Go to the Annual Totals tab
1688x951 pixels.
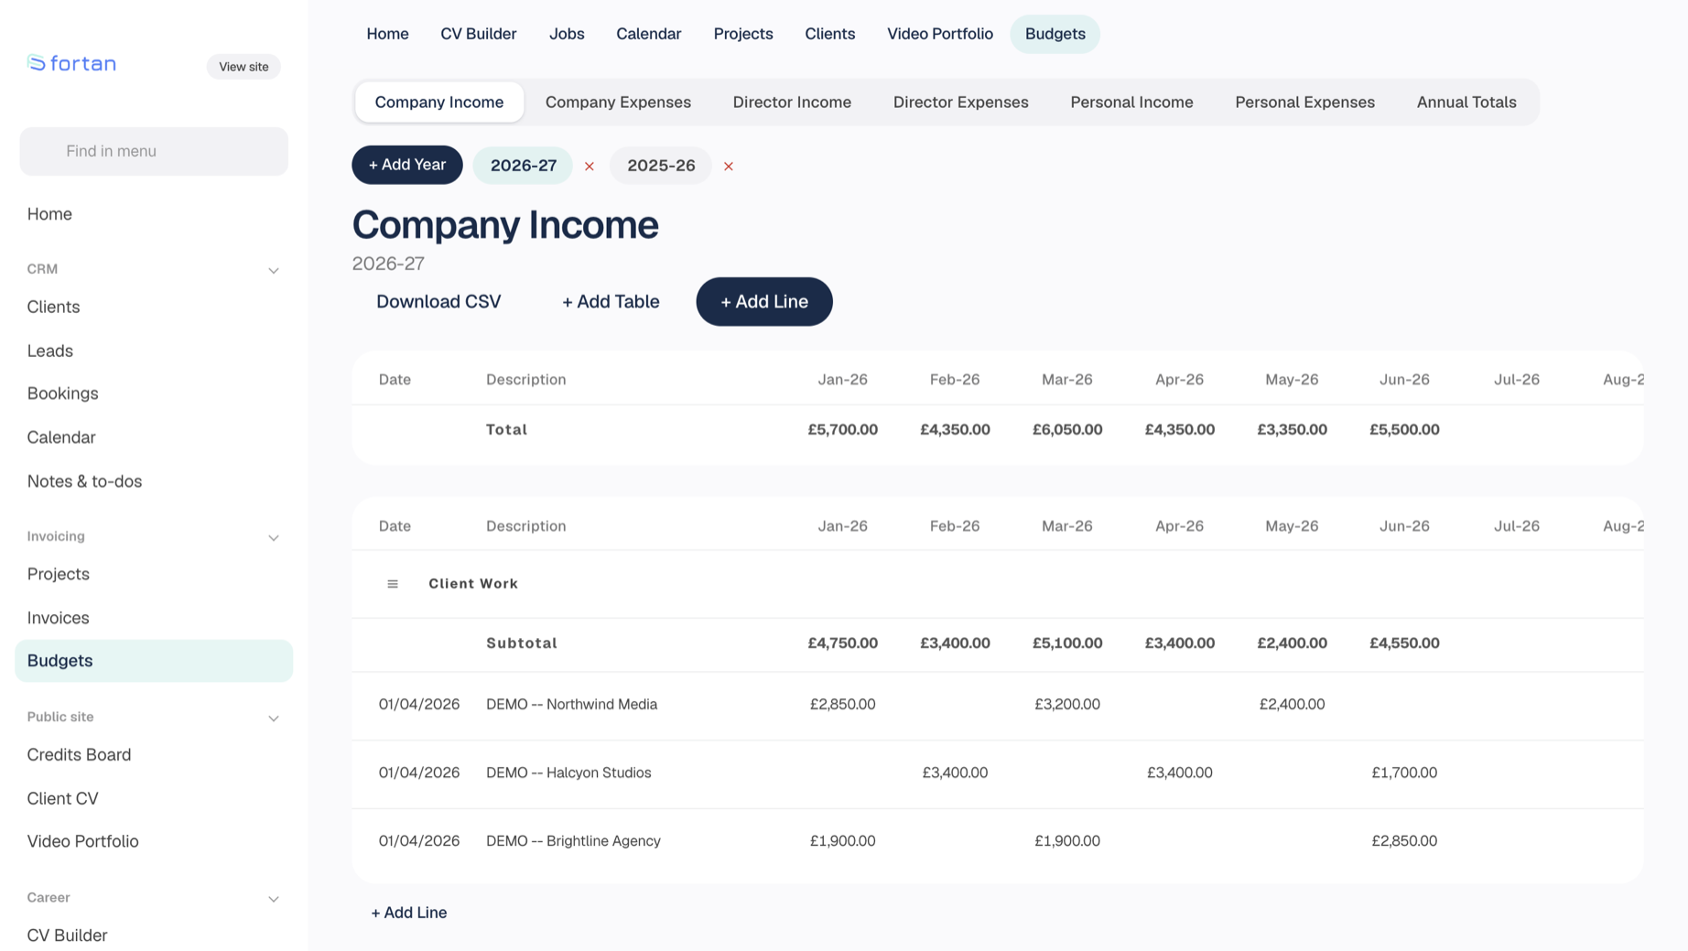click(1466, 102)
